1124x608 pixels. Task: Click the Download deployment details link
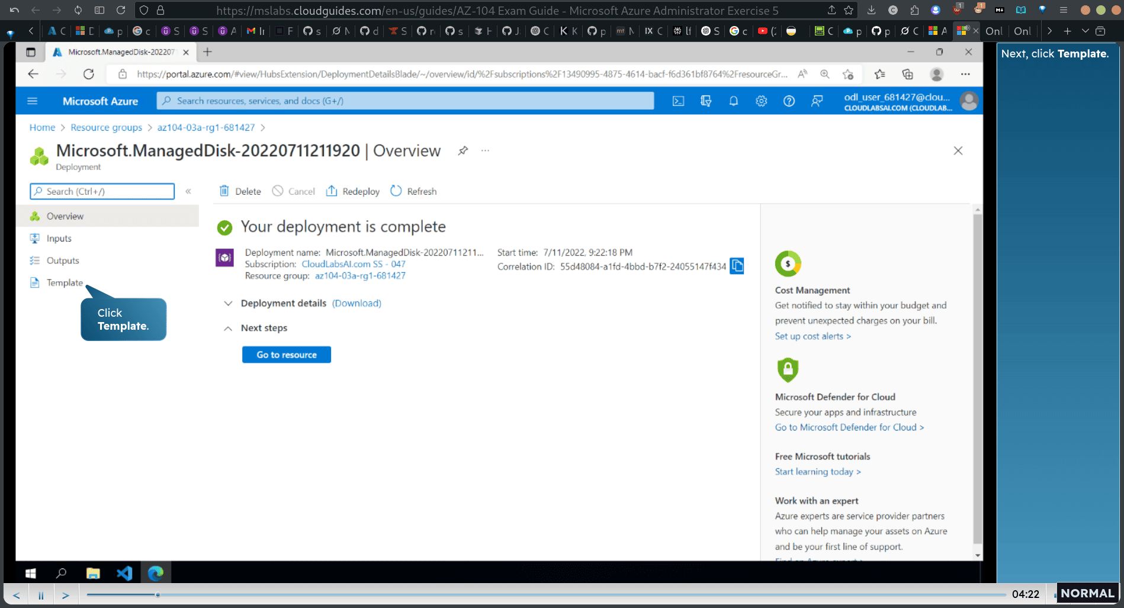357,303
